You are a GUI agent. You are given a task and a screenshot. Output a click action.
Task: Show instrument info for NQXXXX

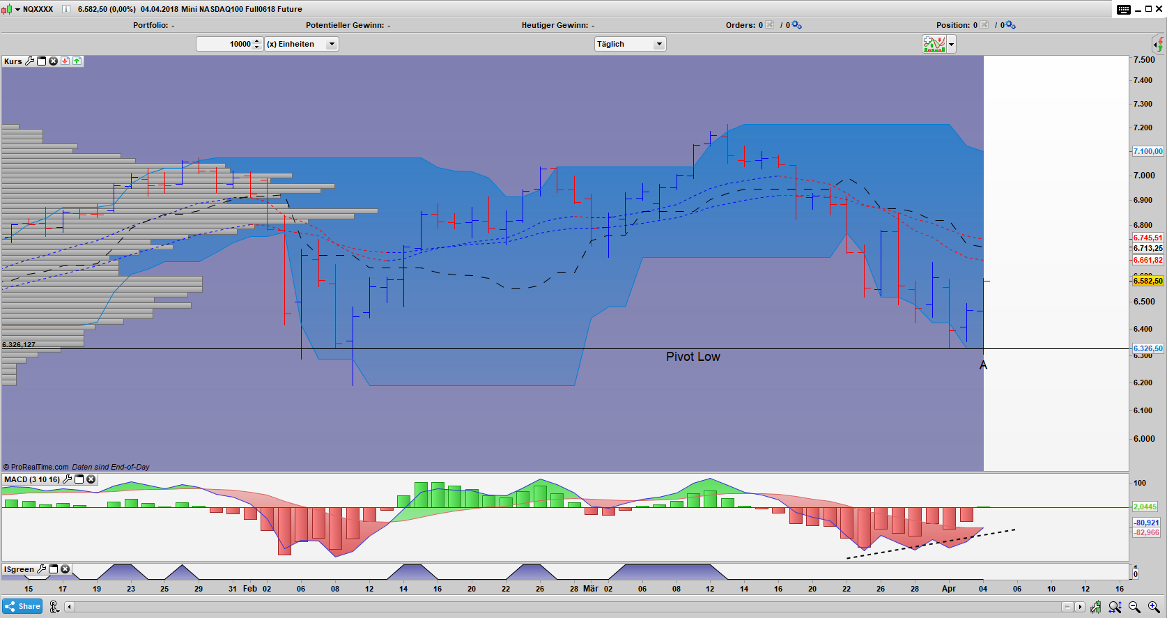click(x=66, y=9)
